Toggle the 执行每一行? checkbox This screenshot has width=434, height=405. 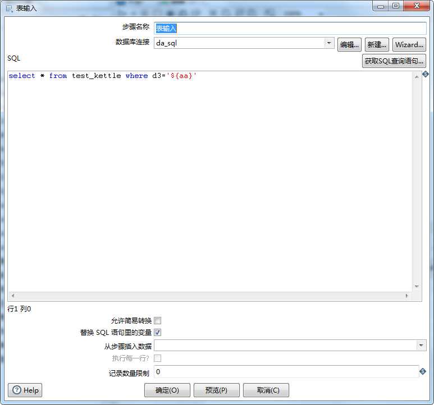[158, 358]
